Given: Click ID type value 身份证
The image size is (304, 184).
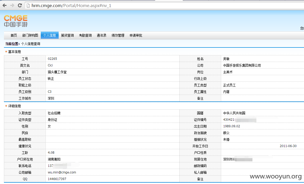Looking at the screenshot, I should tap(52, 120).
